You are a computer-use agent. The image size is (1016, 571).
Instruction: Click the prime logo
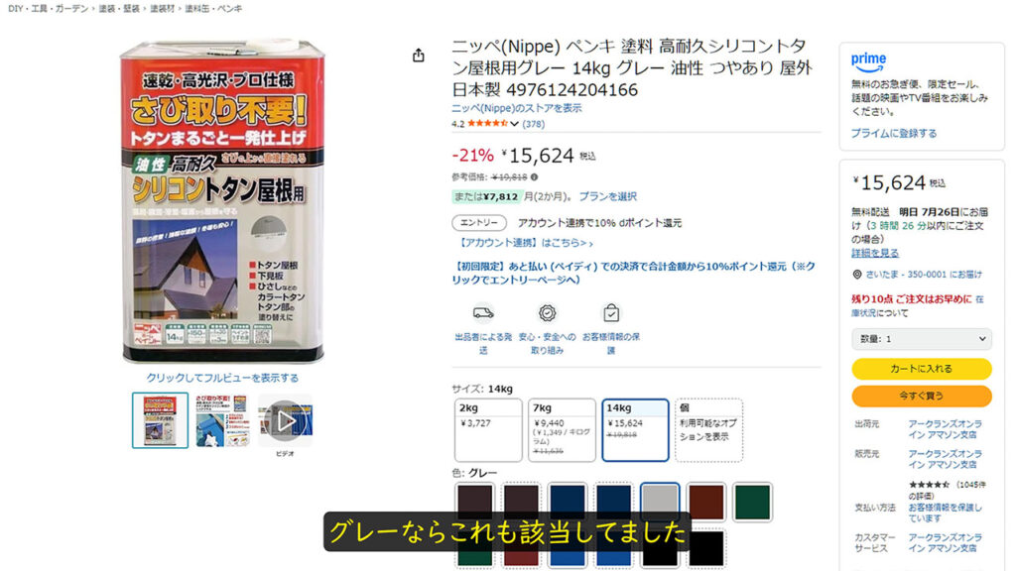click(868, 61)
